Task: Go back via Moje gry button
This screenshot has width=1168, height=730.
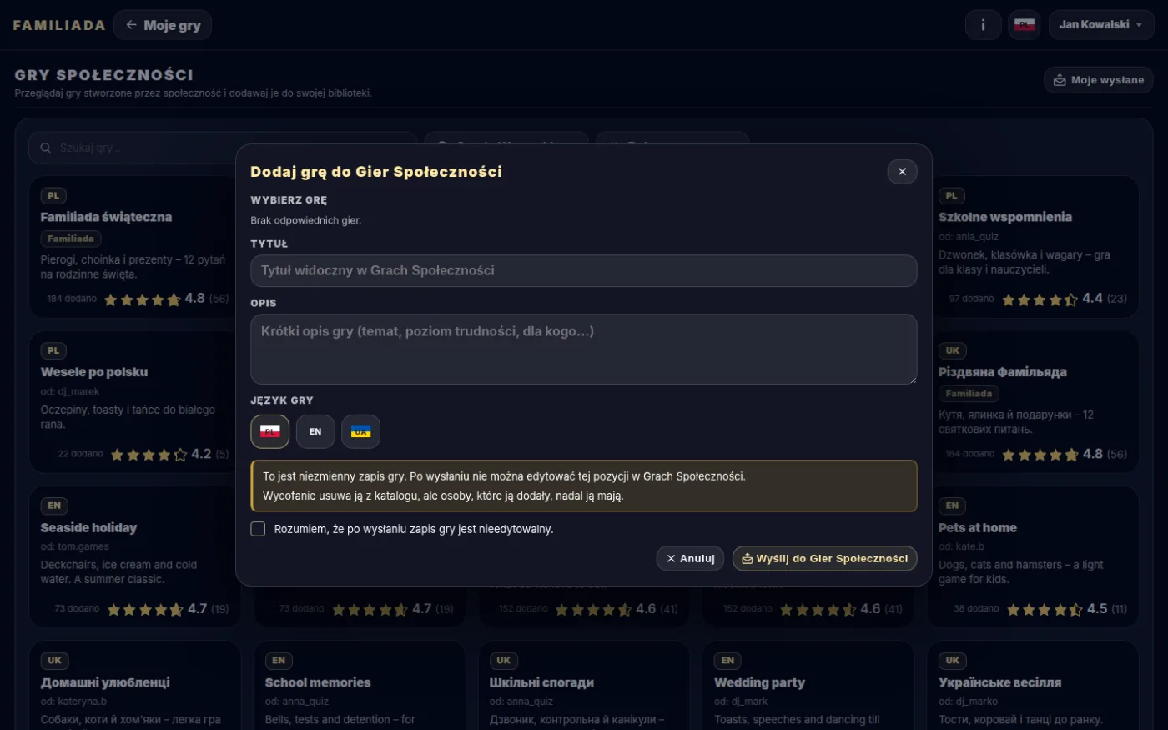Action: (163, 25)
